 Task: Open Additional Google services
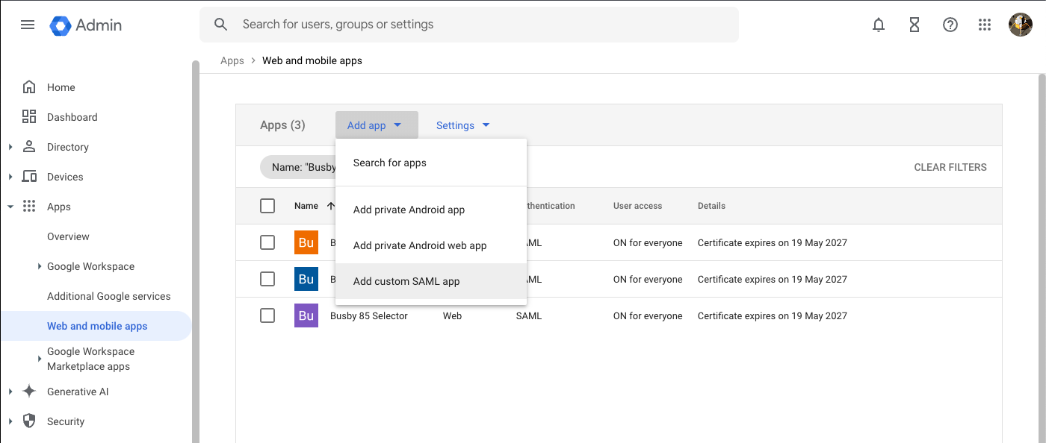pyautogui.click(x=109, y=296)
